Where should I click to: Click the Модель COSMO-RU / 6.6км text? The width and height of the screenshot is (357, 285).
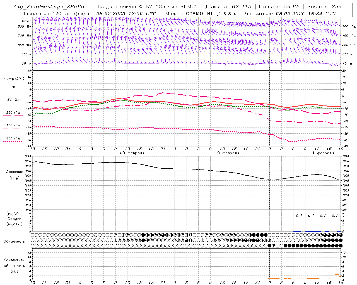pos(201,14)
